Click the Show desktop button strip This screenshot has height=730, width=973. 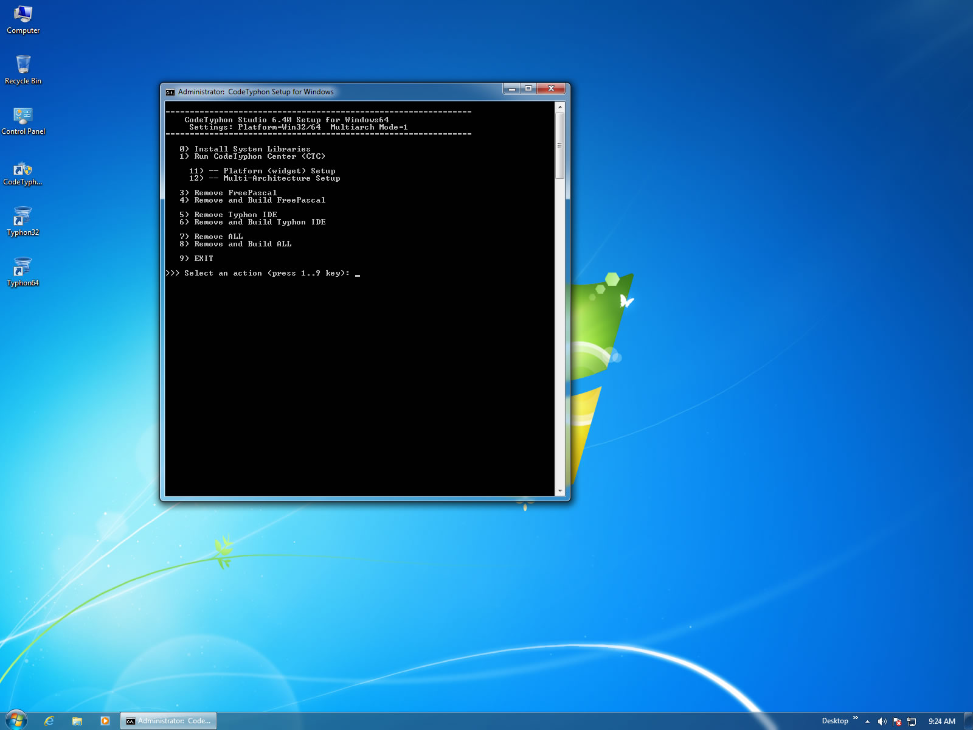point(968,721)
